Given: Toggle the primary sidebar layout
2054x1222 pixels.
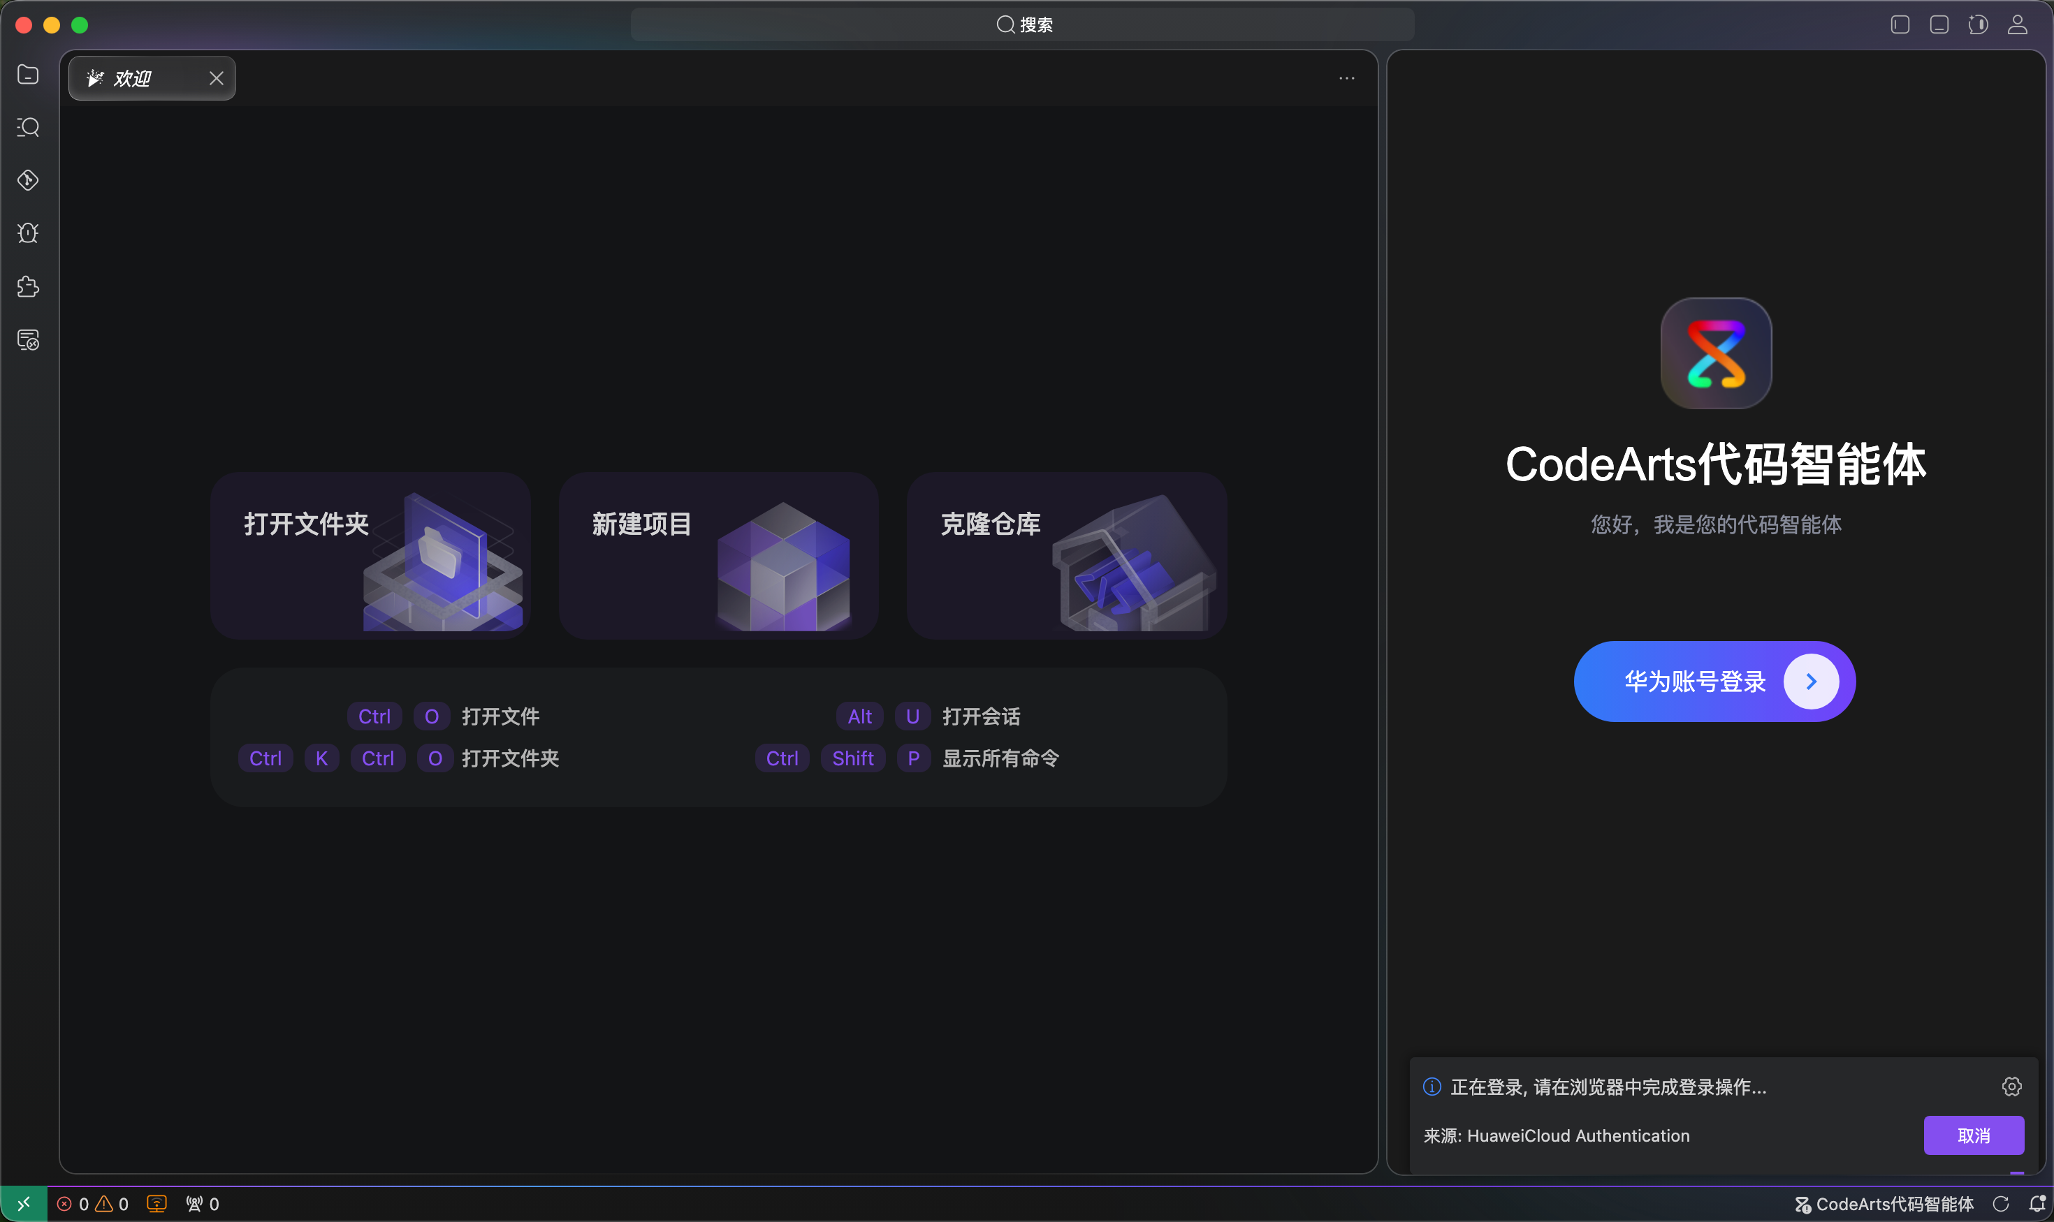Looking at the screenshot, I should [1900, 24].
